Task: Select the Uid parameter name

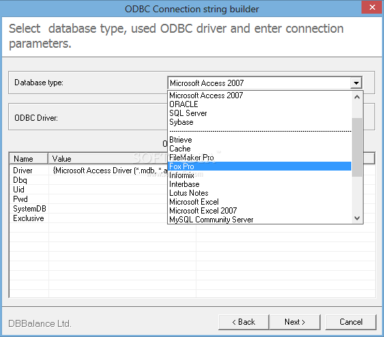Action: pyautogui.click(x=18, y=190)
